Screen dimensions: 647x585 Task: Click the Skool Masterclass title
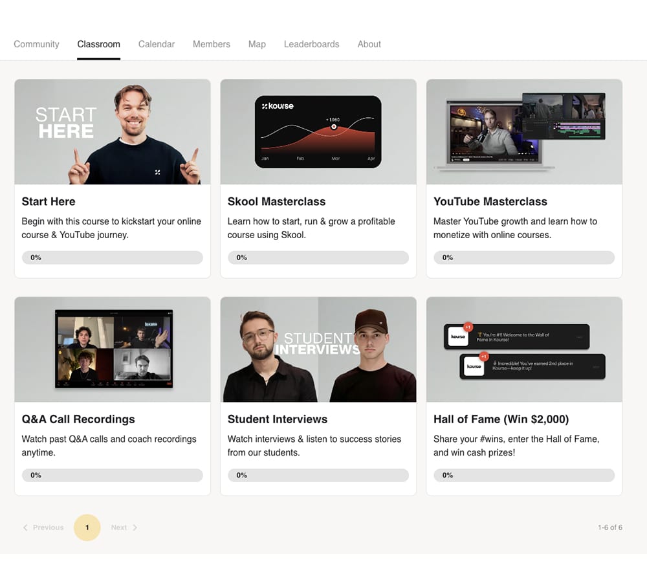click(276, 201)
